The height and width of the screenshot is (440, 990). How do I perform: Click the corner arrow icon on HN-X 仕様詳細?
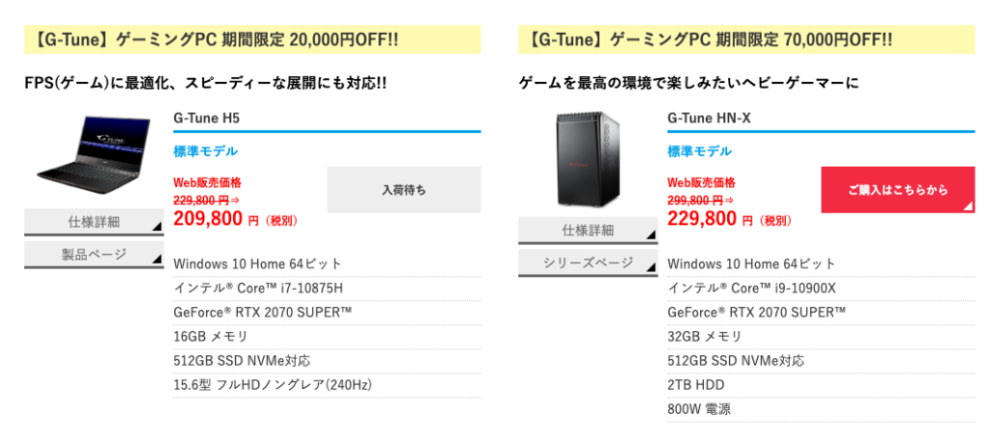pyautogui.click(x=651, y=235)
